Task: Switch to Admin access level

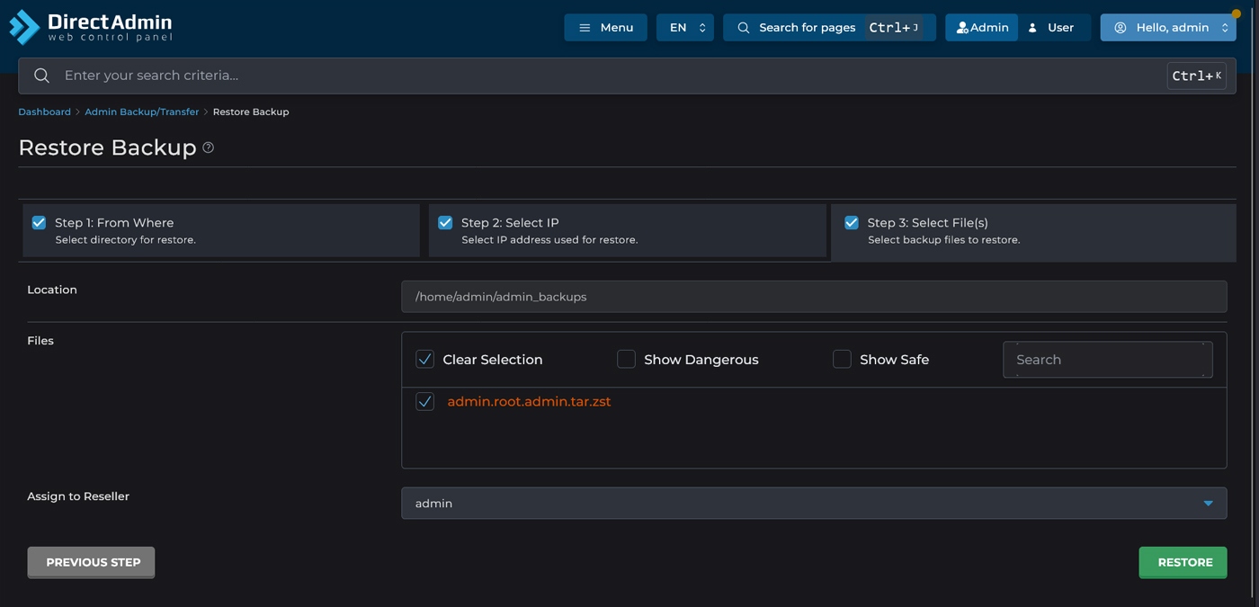Action: [981, 28]
